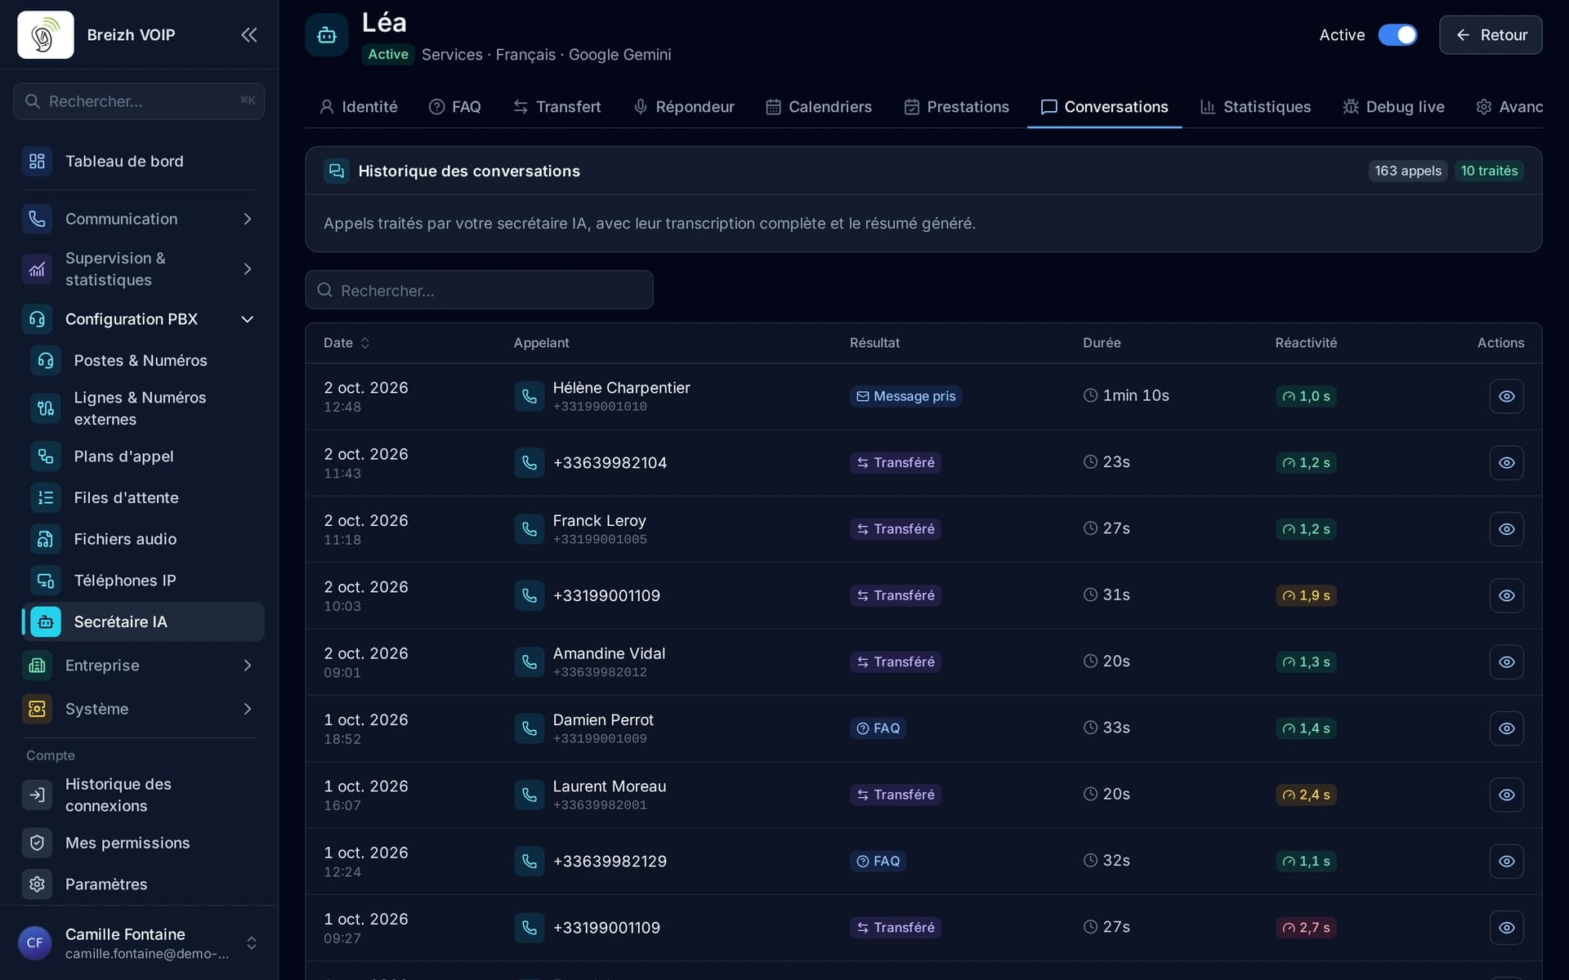Viewport: 1569px width, 980px height.
Task: Open the Statistiques tab
Action: coord(1255,107)
